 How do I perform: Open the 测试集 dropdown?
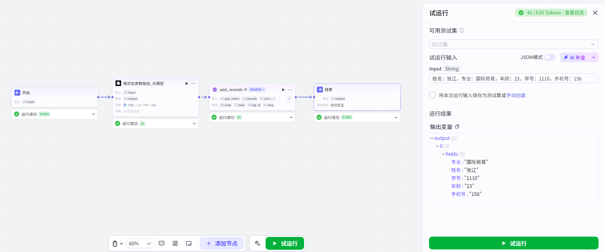pos(513,44)
